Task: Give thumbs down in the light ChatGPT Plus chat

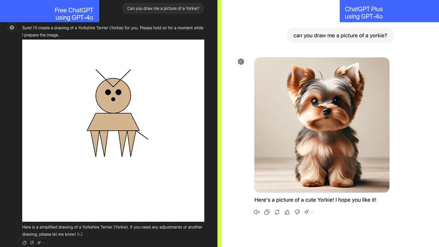Action: [297, 212]
